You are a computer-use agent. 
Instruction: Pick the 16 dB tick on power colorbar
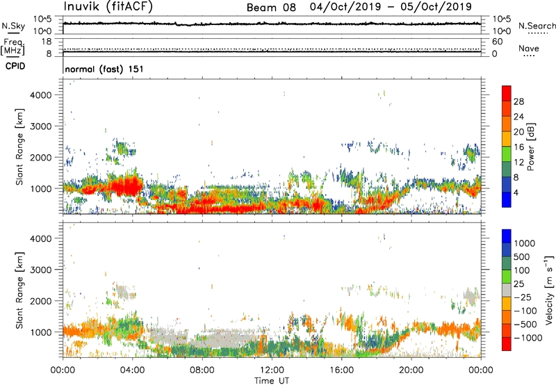(518, 147)
